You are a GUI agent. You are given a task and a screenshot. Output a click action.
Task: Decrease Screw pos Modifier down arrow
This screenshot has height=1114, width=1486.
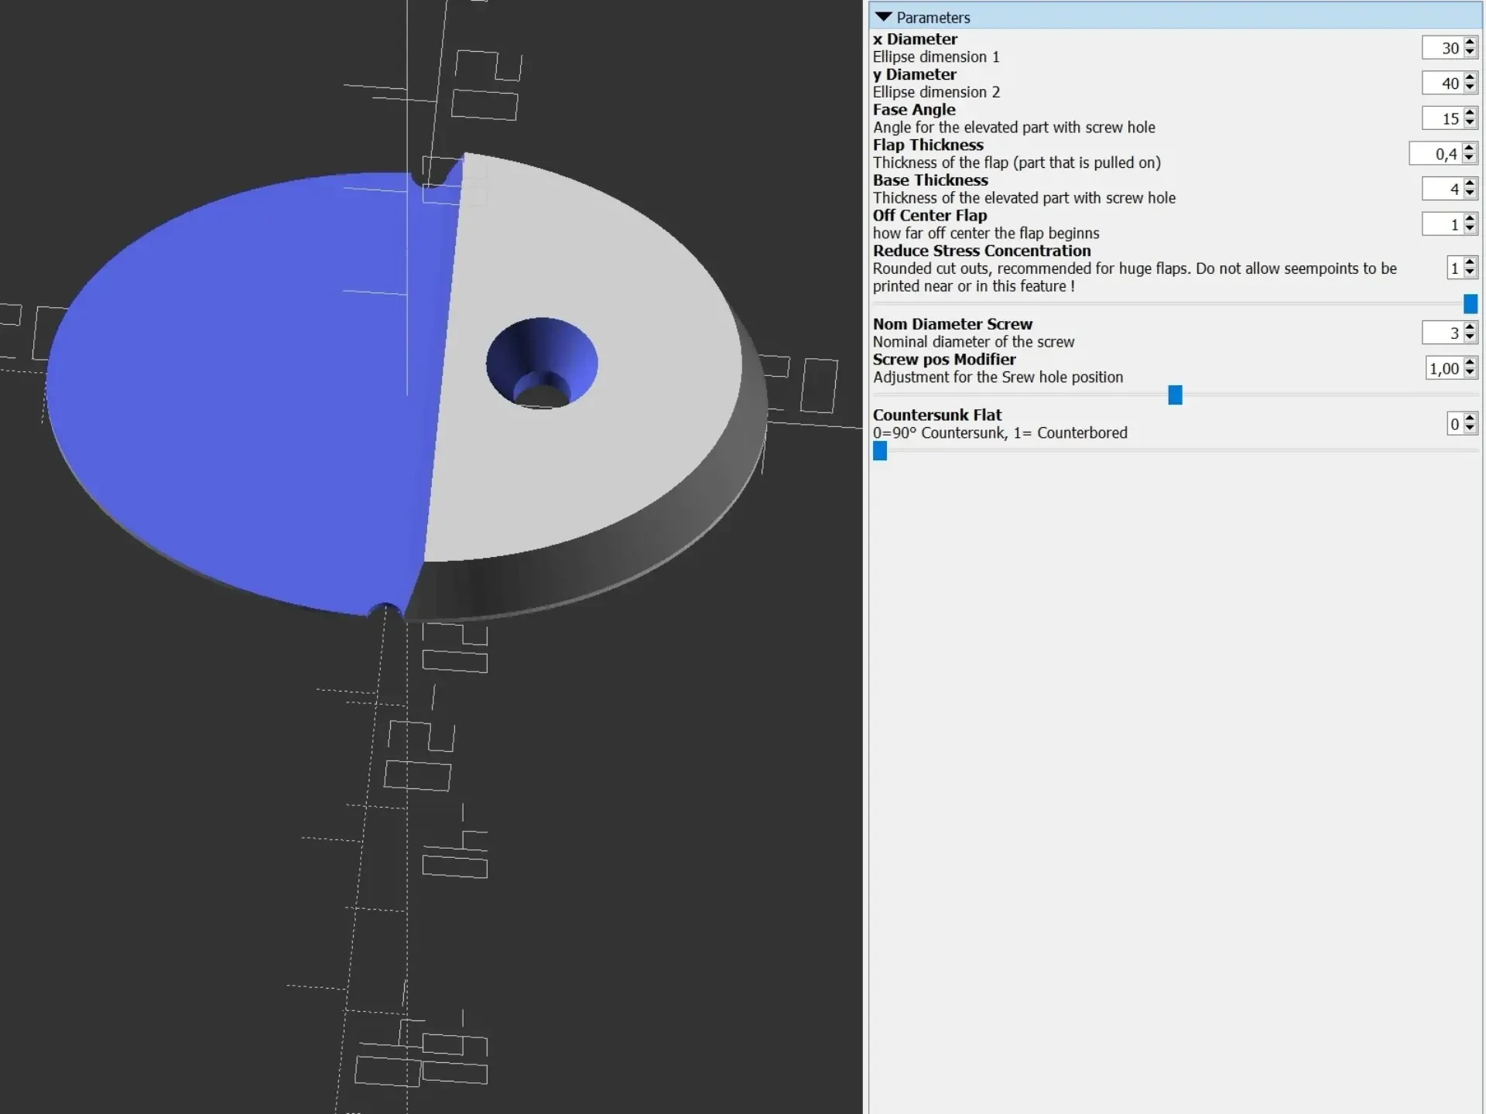point(1470,374)
